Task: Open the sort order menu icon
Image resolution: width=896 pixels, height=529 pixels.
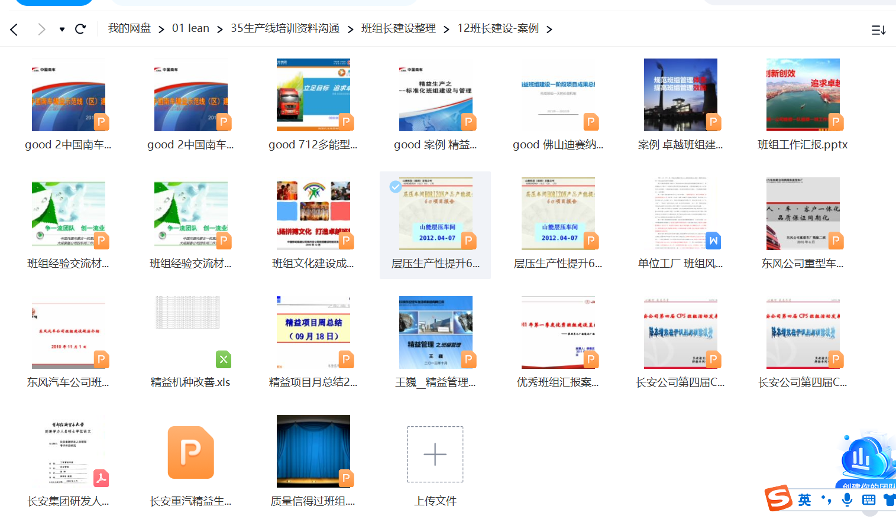Action: coord(878,30)
